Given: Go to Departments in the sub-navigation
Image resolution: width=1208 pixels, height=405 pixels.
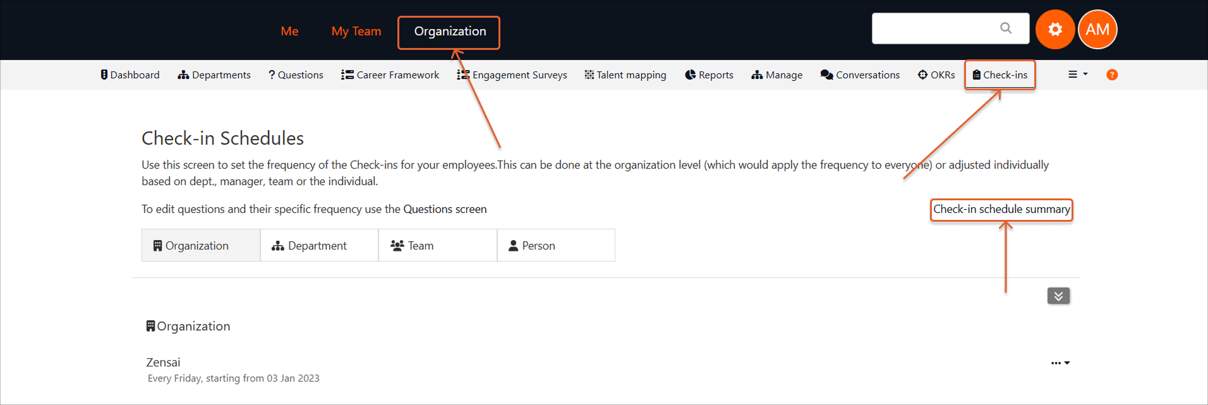Looking at the screenshot, I should tap(214, 75).
